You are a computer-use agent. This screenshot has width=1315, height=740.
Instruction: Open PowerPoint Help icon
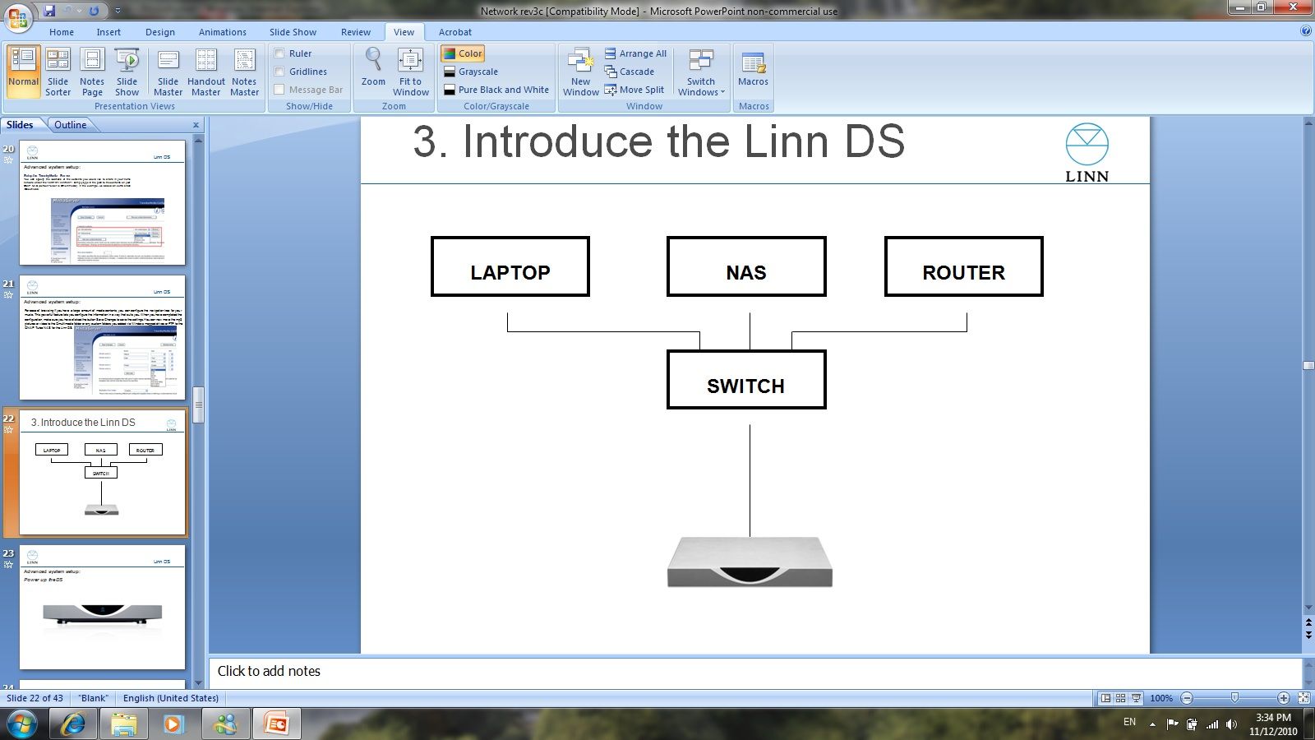tap(1306, 31)
